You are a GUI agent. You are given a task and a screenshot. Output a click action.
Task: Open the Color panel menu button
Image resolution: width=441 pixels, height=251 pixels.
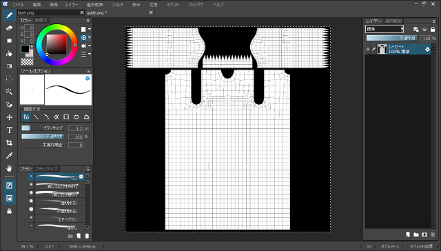pyautogui.click(x=88, y=21)
